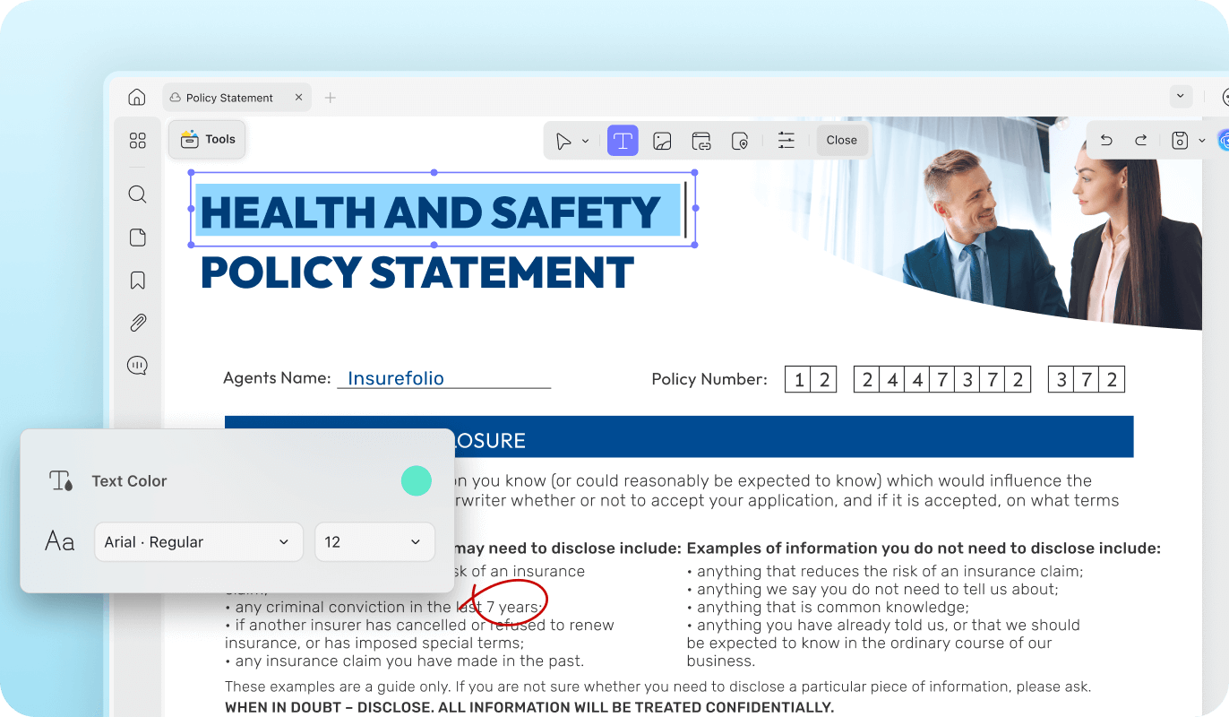This screenshot has height=717, width=1229.
Task: Select the page location marker tool
Action: 739,141
